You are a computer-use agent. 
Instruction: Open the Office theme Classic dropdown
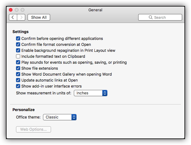pos(60,117)
